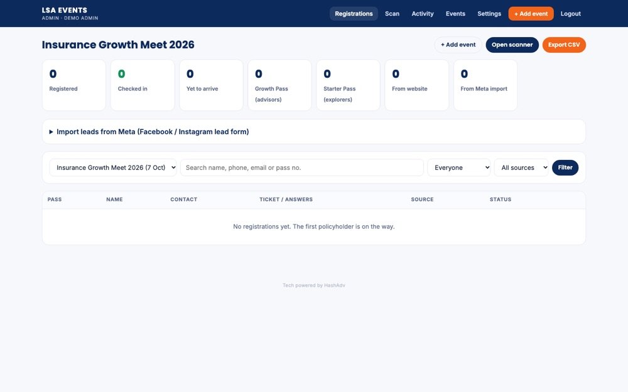Screen dimensions: 628x392
Task: Switch to the Events section
Action: point(455,14)
